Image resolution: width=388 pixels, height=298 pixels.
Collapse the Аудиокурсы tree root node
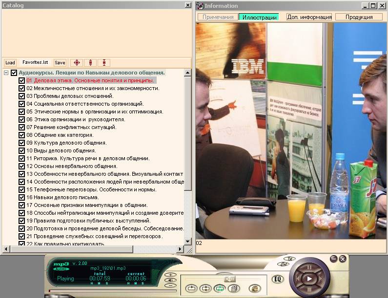pyautogui.click(x=6, y=73)
